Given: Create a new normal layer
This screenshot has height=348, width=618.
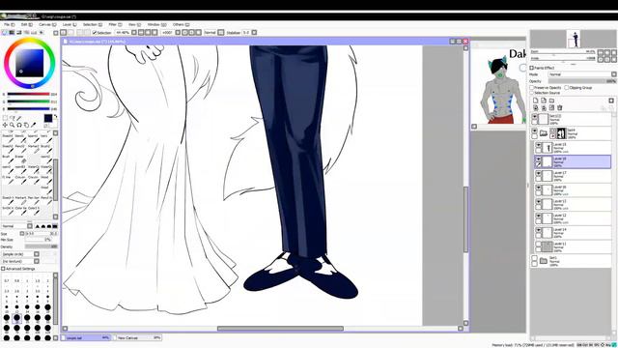Looking at the screenshot, I should [536, 101].
